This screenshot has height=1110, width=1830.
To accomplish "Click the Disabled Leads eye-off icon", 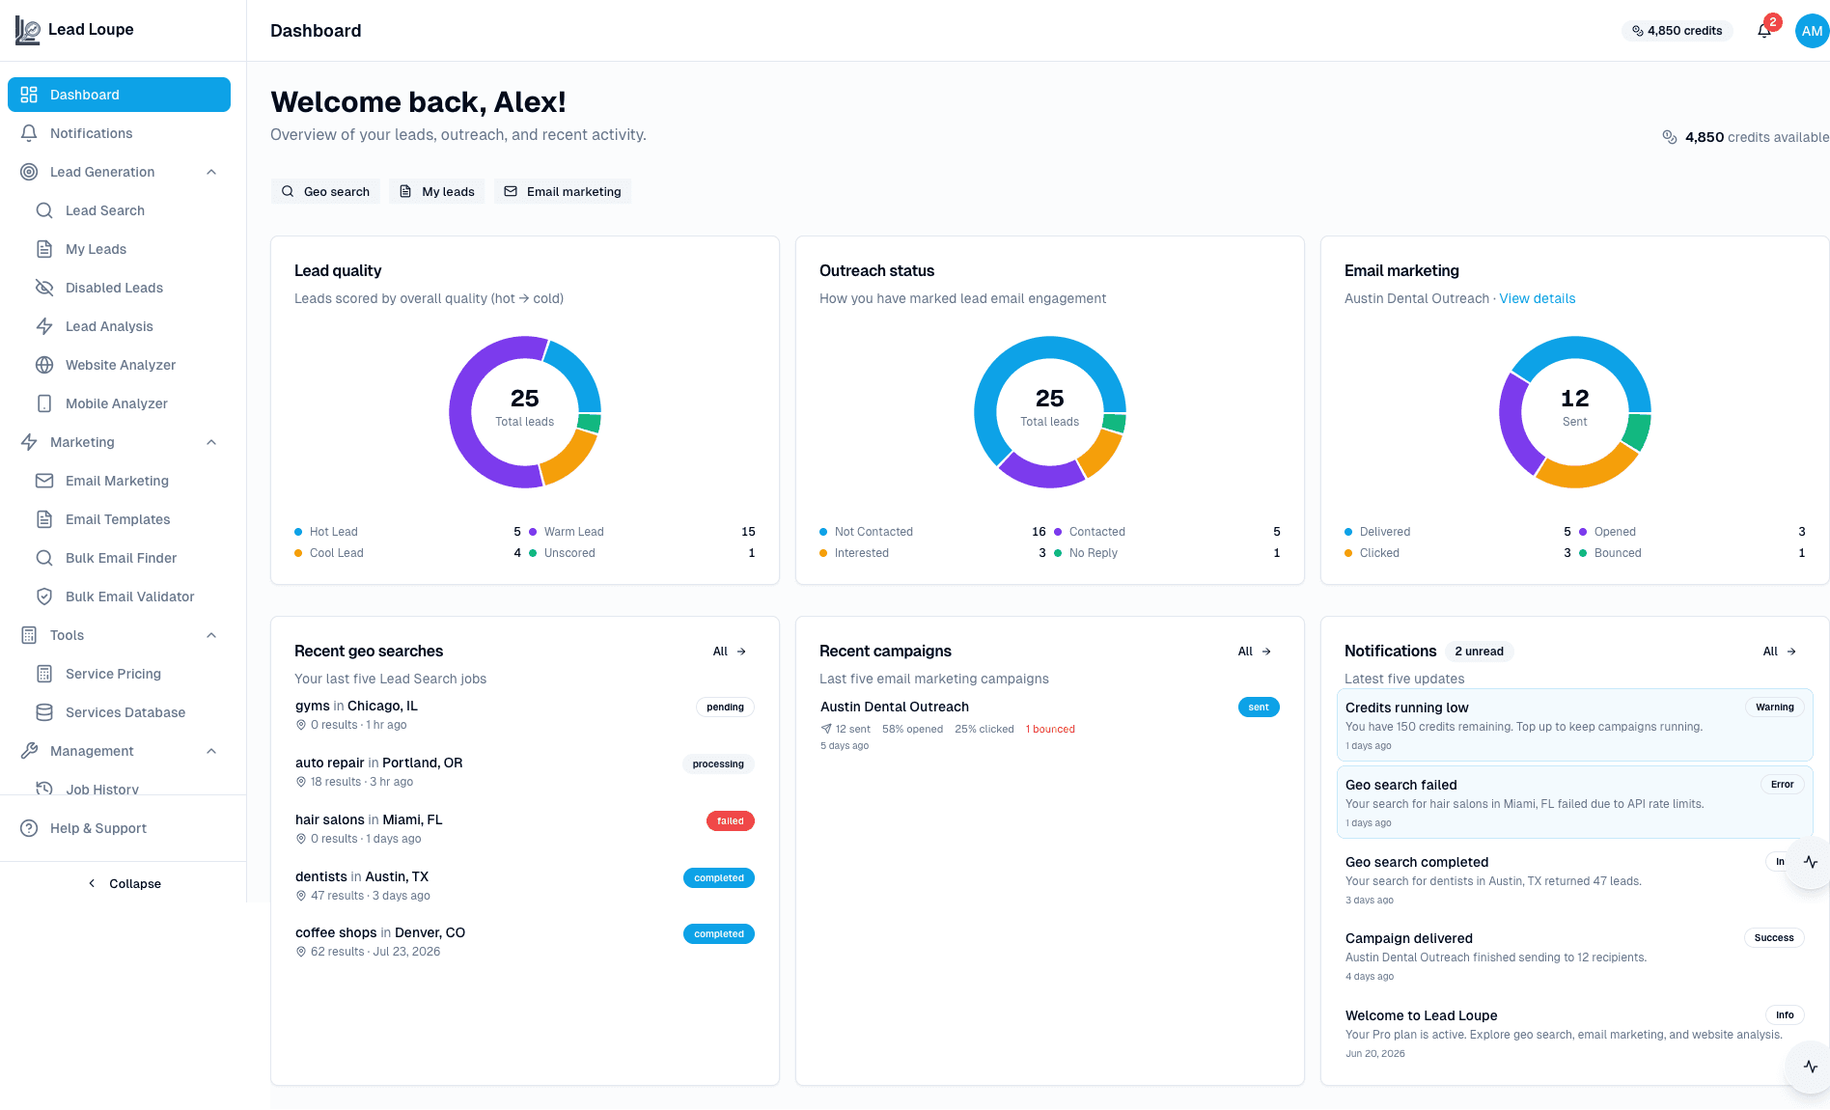I will [x=44, y=288].
